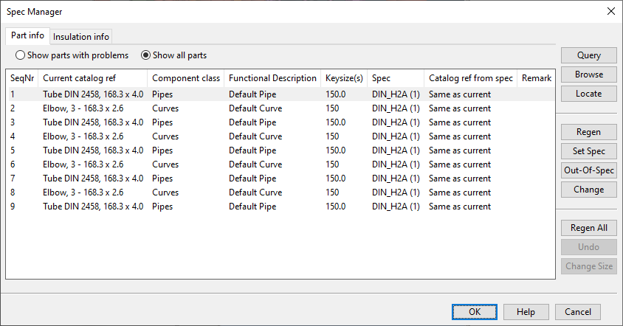Open Help for Spec Manager
This screenshot has height=326, width=623.
(526, 312)
